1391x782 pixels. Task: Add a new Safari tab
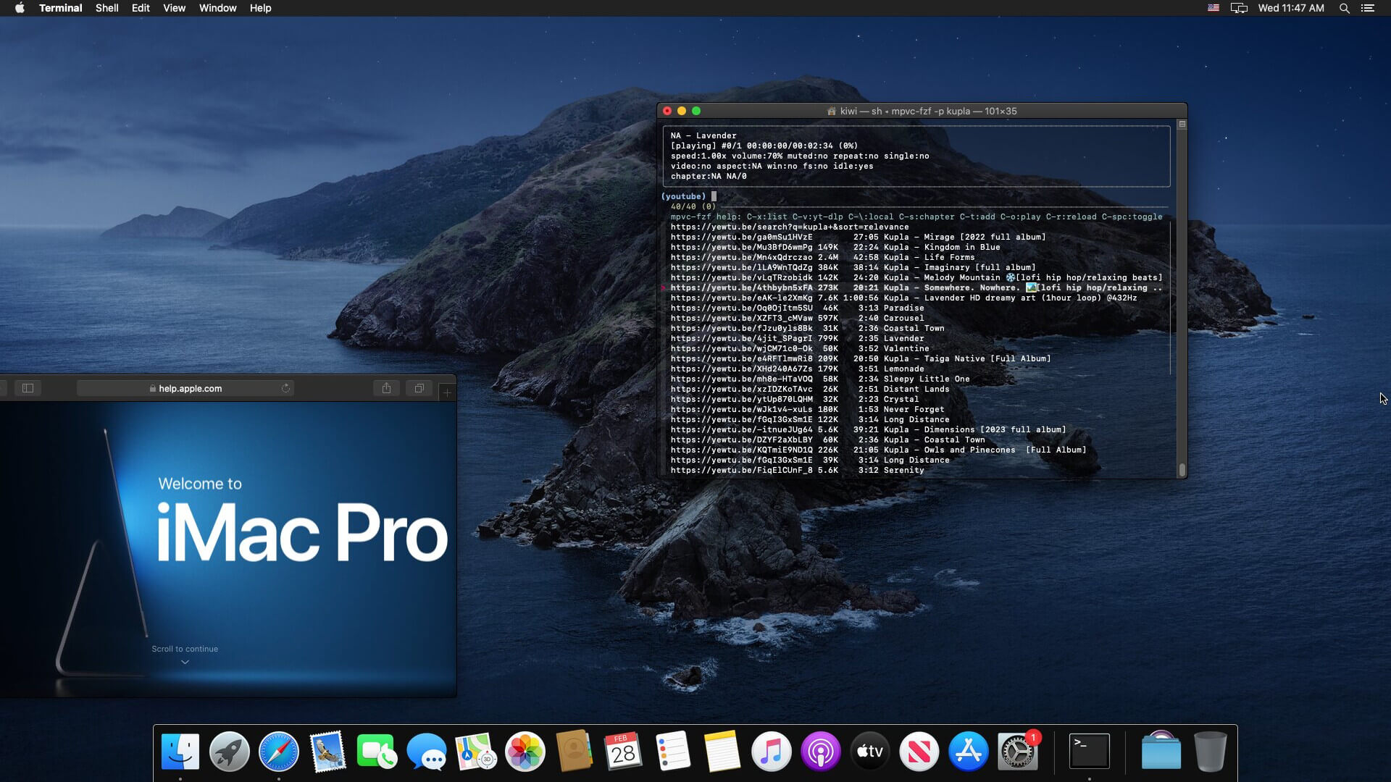(447, 392)
